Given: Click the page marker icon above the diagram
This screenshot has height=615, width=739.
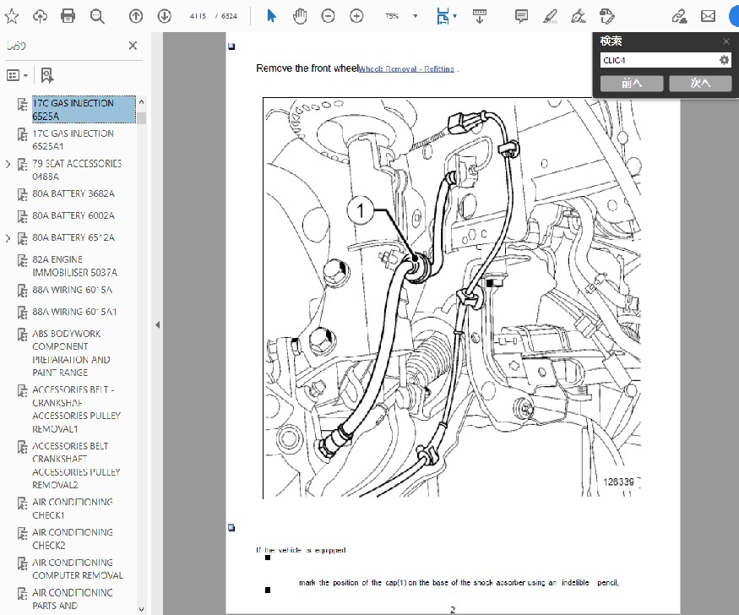Looking at the screenshot, I should pos(231,46).
